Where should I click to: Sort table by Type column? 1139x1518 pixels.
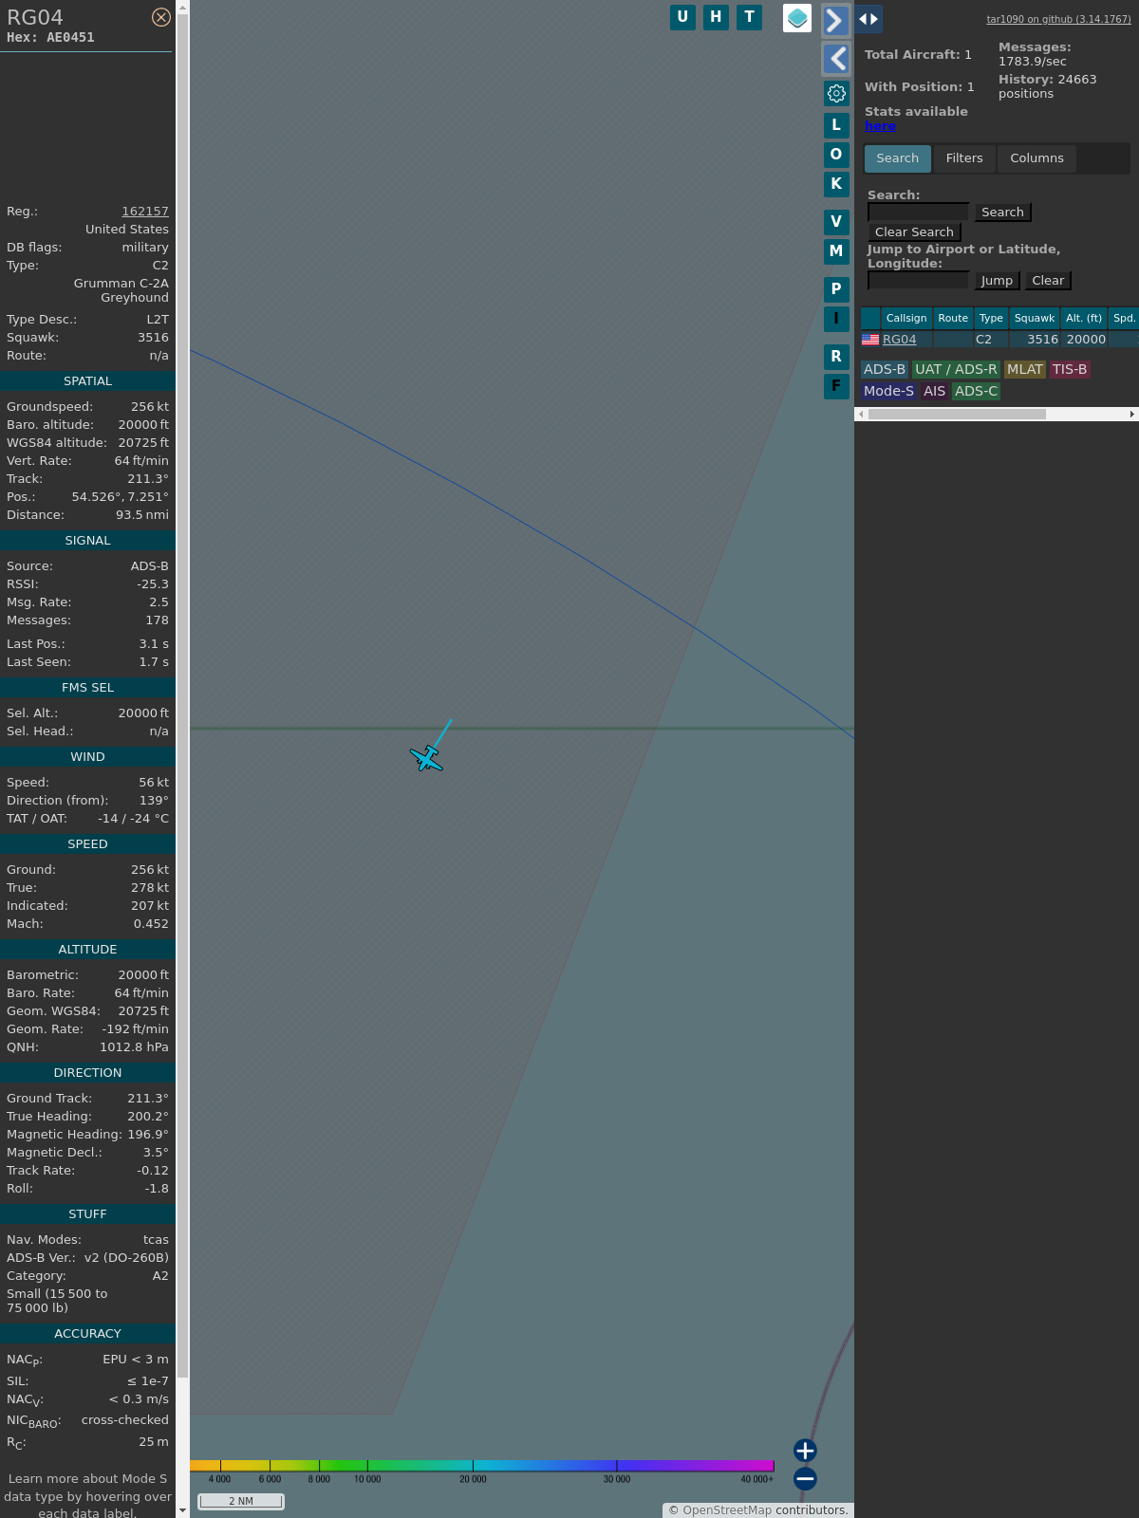991,319
